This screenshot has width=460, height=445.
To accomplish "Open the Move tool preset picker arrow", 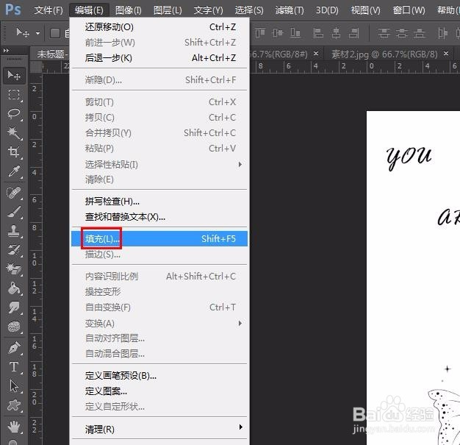I will (38, 33).
